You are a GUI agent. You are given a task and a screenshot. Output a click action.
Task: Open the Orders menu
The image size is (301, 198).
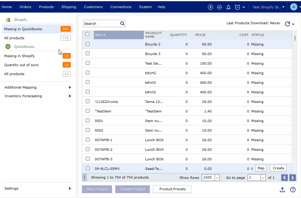(x=25, y=7)
